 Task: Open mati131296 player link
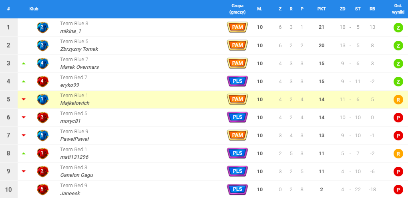pyautogui.click(x=75, y=157)
